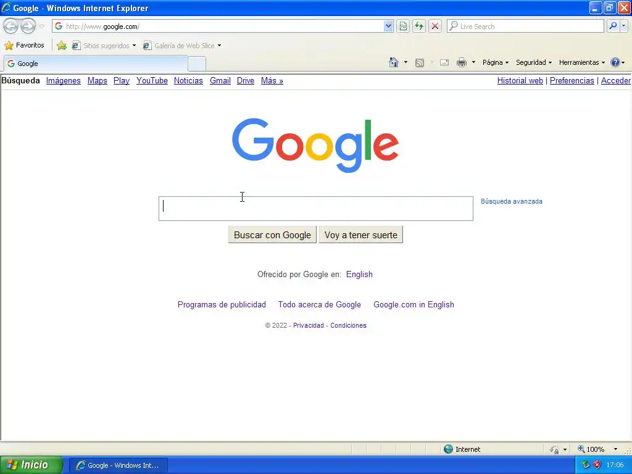
Task: Open the search provider options dropdown
Action: tap(624, 26)
